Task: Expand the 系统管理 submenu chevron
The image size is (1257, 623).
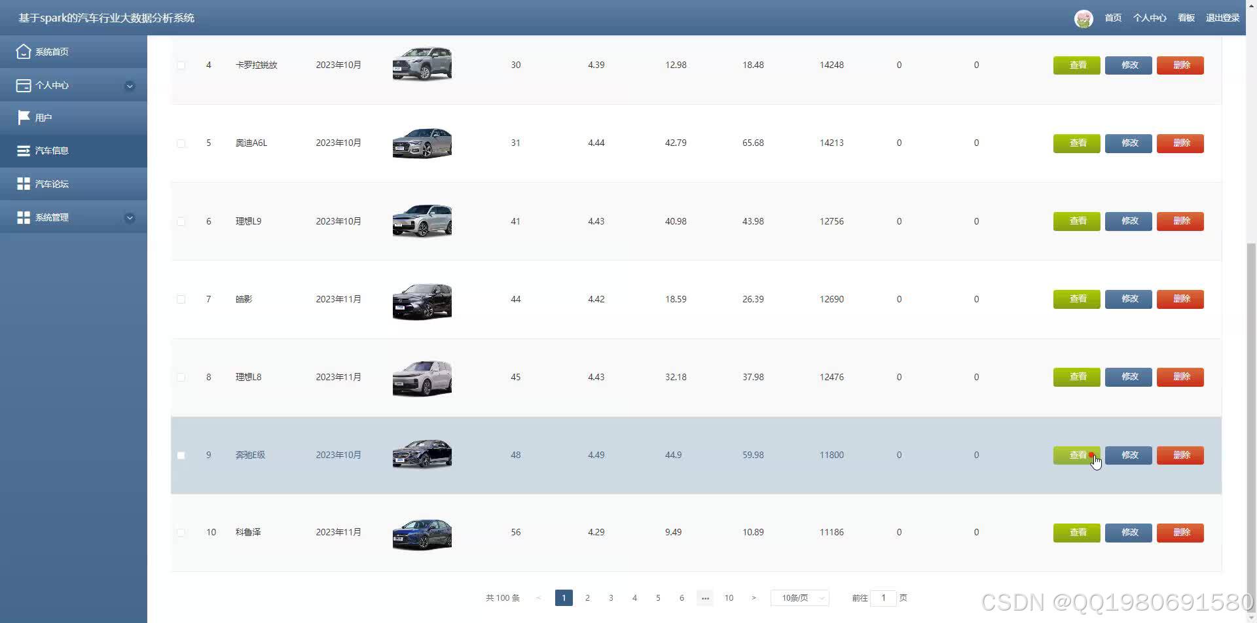Action: tap(130, 218)
